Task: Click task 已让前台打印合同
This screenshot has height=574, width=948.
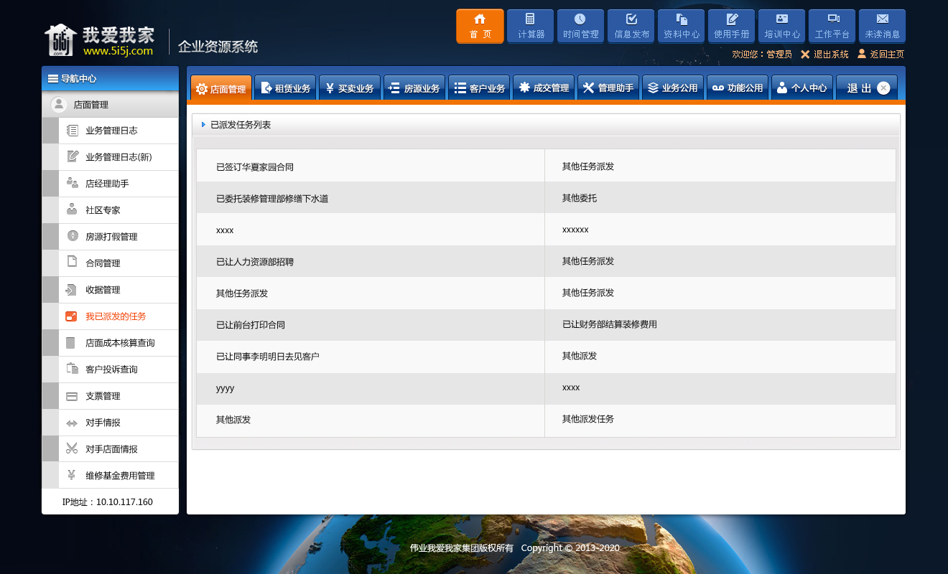Action: (x=251, y=325)
